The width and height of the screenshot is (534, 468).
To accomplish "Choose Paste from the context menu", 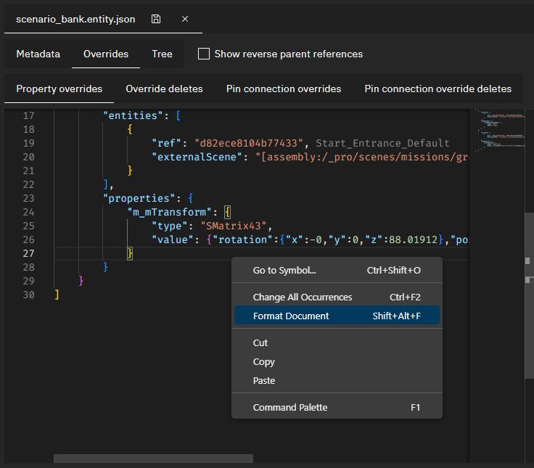I will click(x=337, y=380).
